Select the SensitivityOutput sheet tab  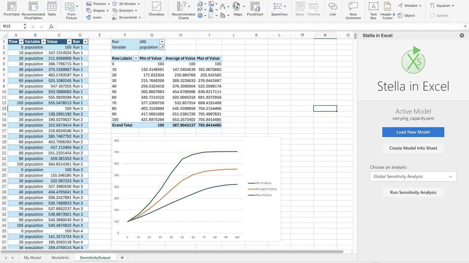95,258
